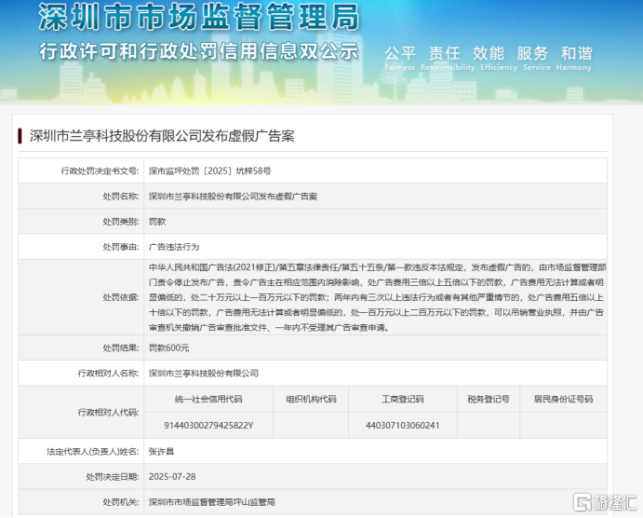
Task: Click the 处罚名称 label
Action: pyautogui.click(x=121, y=197)
